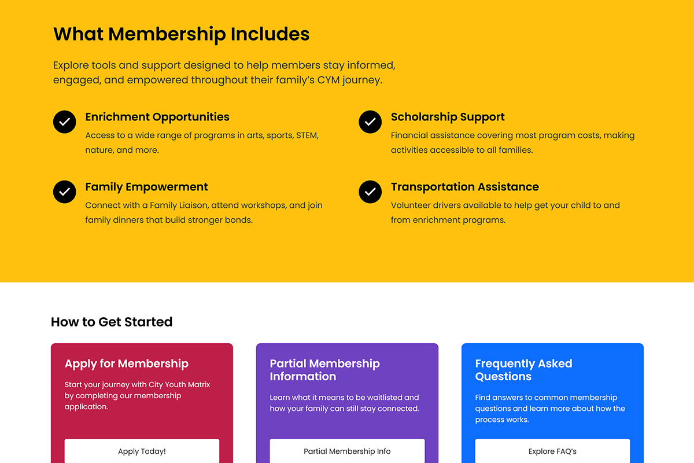Click the Transportation Assistance checkmark icon

click(370, 192)
